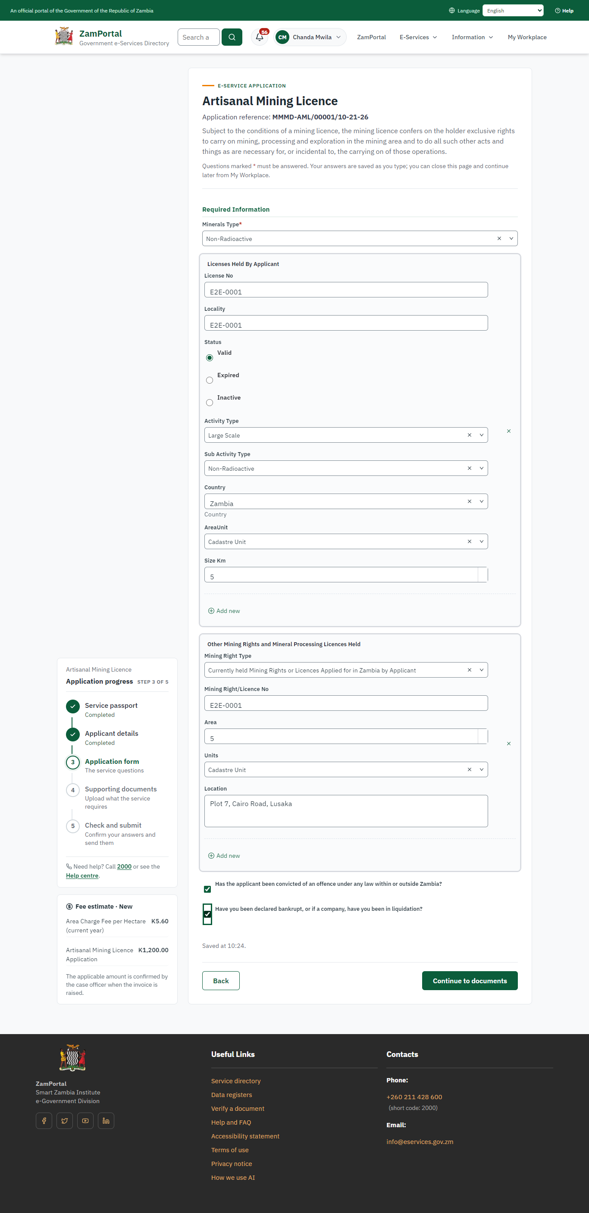Screen dimensions: 589x1213
Task: Open Help in the top bar
Action: pos(564,11)
